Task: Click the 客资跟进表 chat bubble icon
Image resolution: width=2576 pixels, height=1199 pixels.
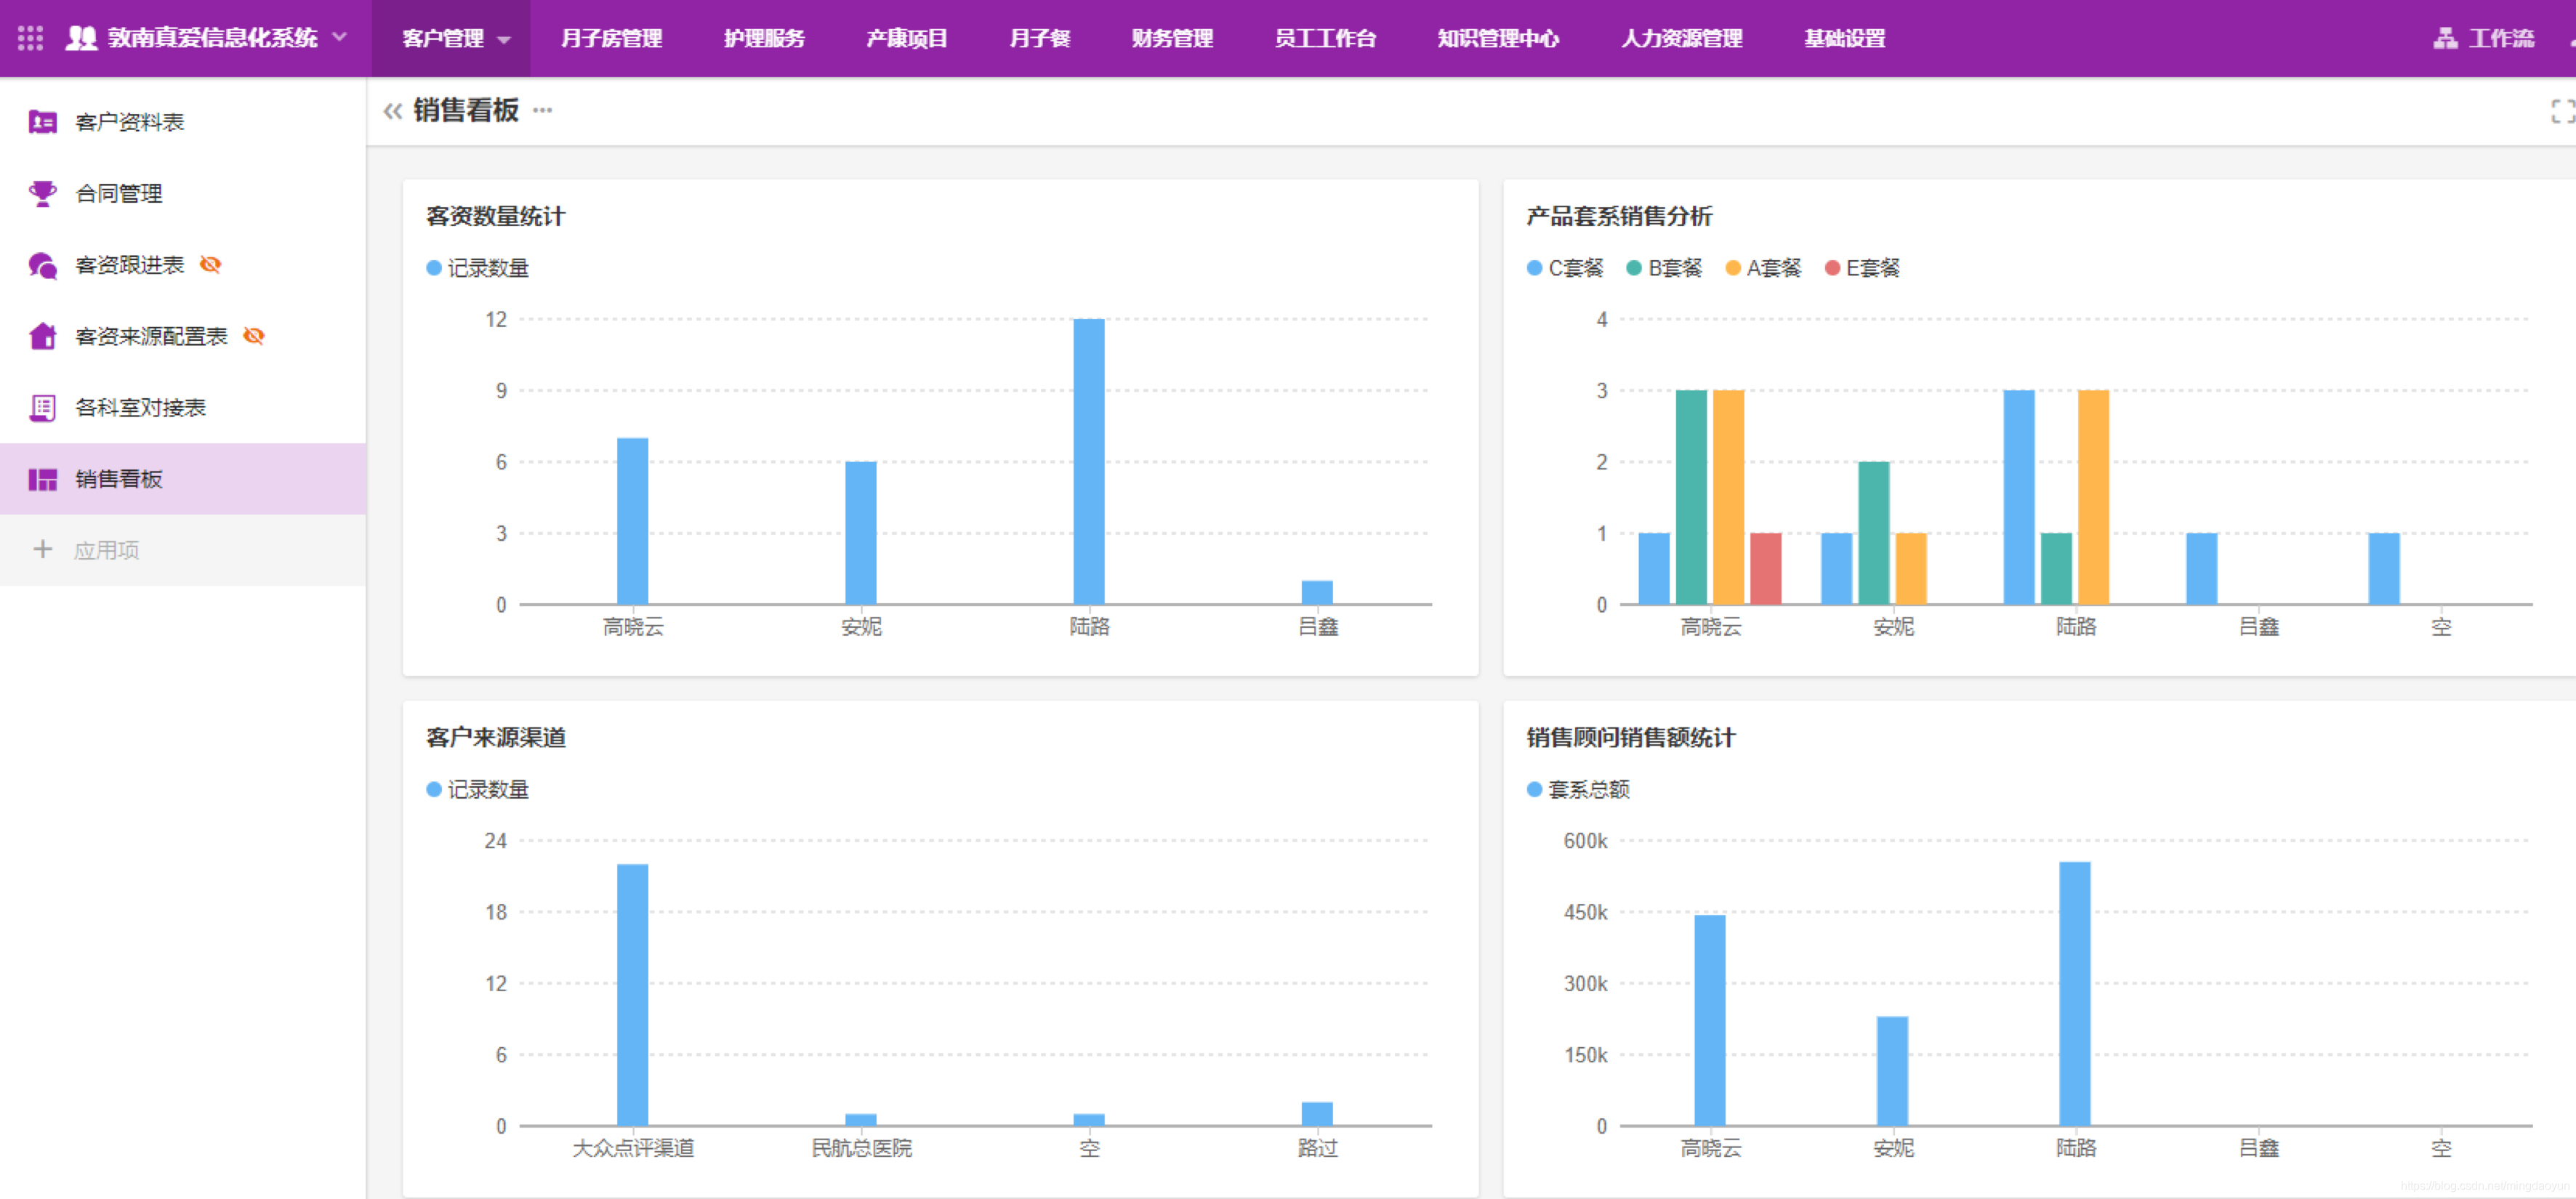Action: tap(42, 265)
